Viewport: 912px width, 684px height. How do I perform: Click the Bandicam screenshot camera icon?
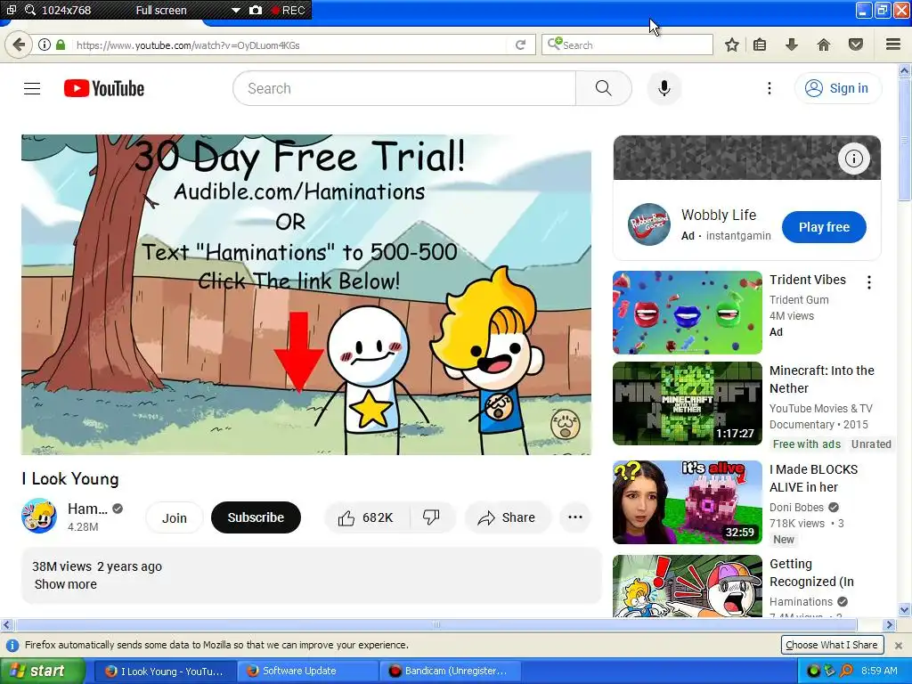pyautogui.click(x=256, y=10)
